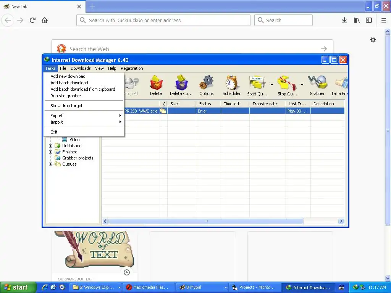The image size is (391, 293).
Task: Choose Add new download
Action: (x=84, y=76)
